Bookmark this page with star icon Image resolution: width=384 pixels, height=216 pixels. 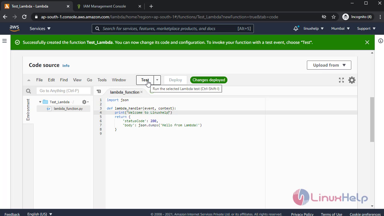(x=334, y=17)
